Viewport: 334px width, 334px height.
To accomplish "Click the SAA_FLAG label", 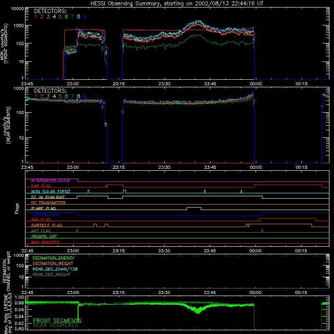I will [41, 220].
